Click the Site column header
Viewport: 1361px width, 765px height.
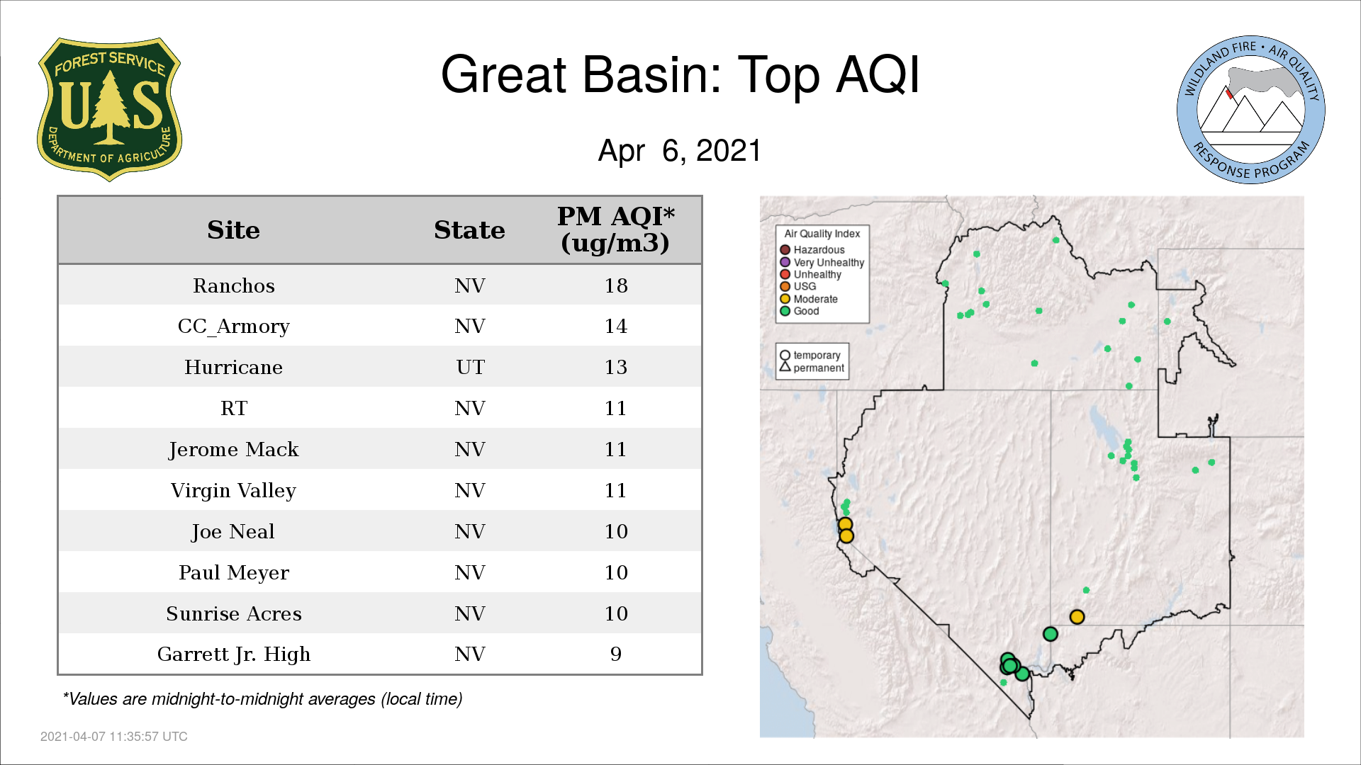[x=233, y=230]
